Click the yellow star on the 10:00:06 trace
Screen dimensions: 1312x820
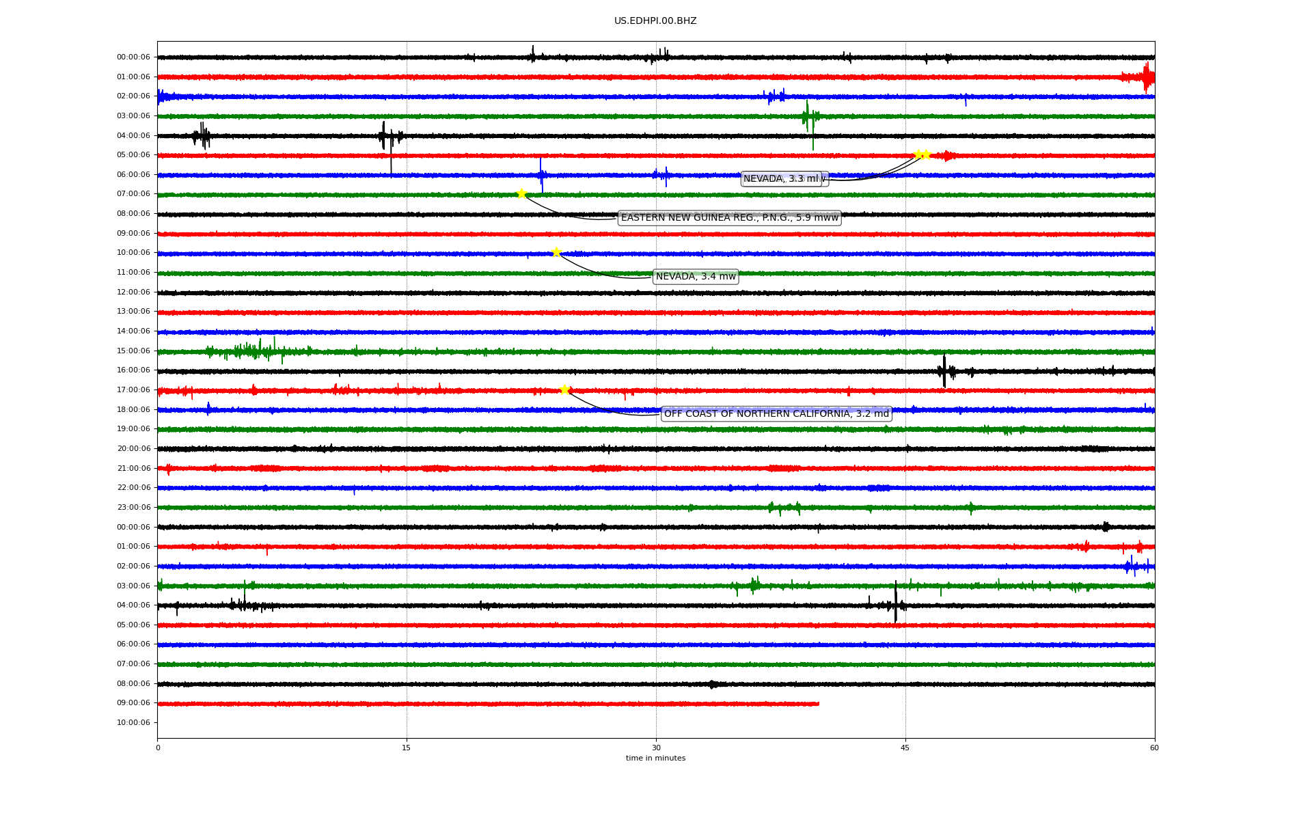click(x=556, y=252)
